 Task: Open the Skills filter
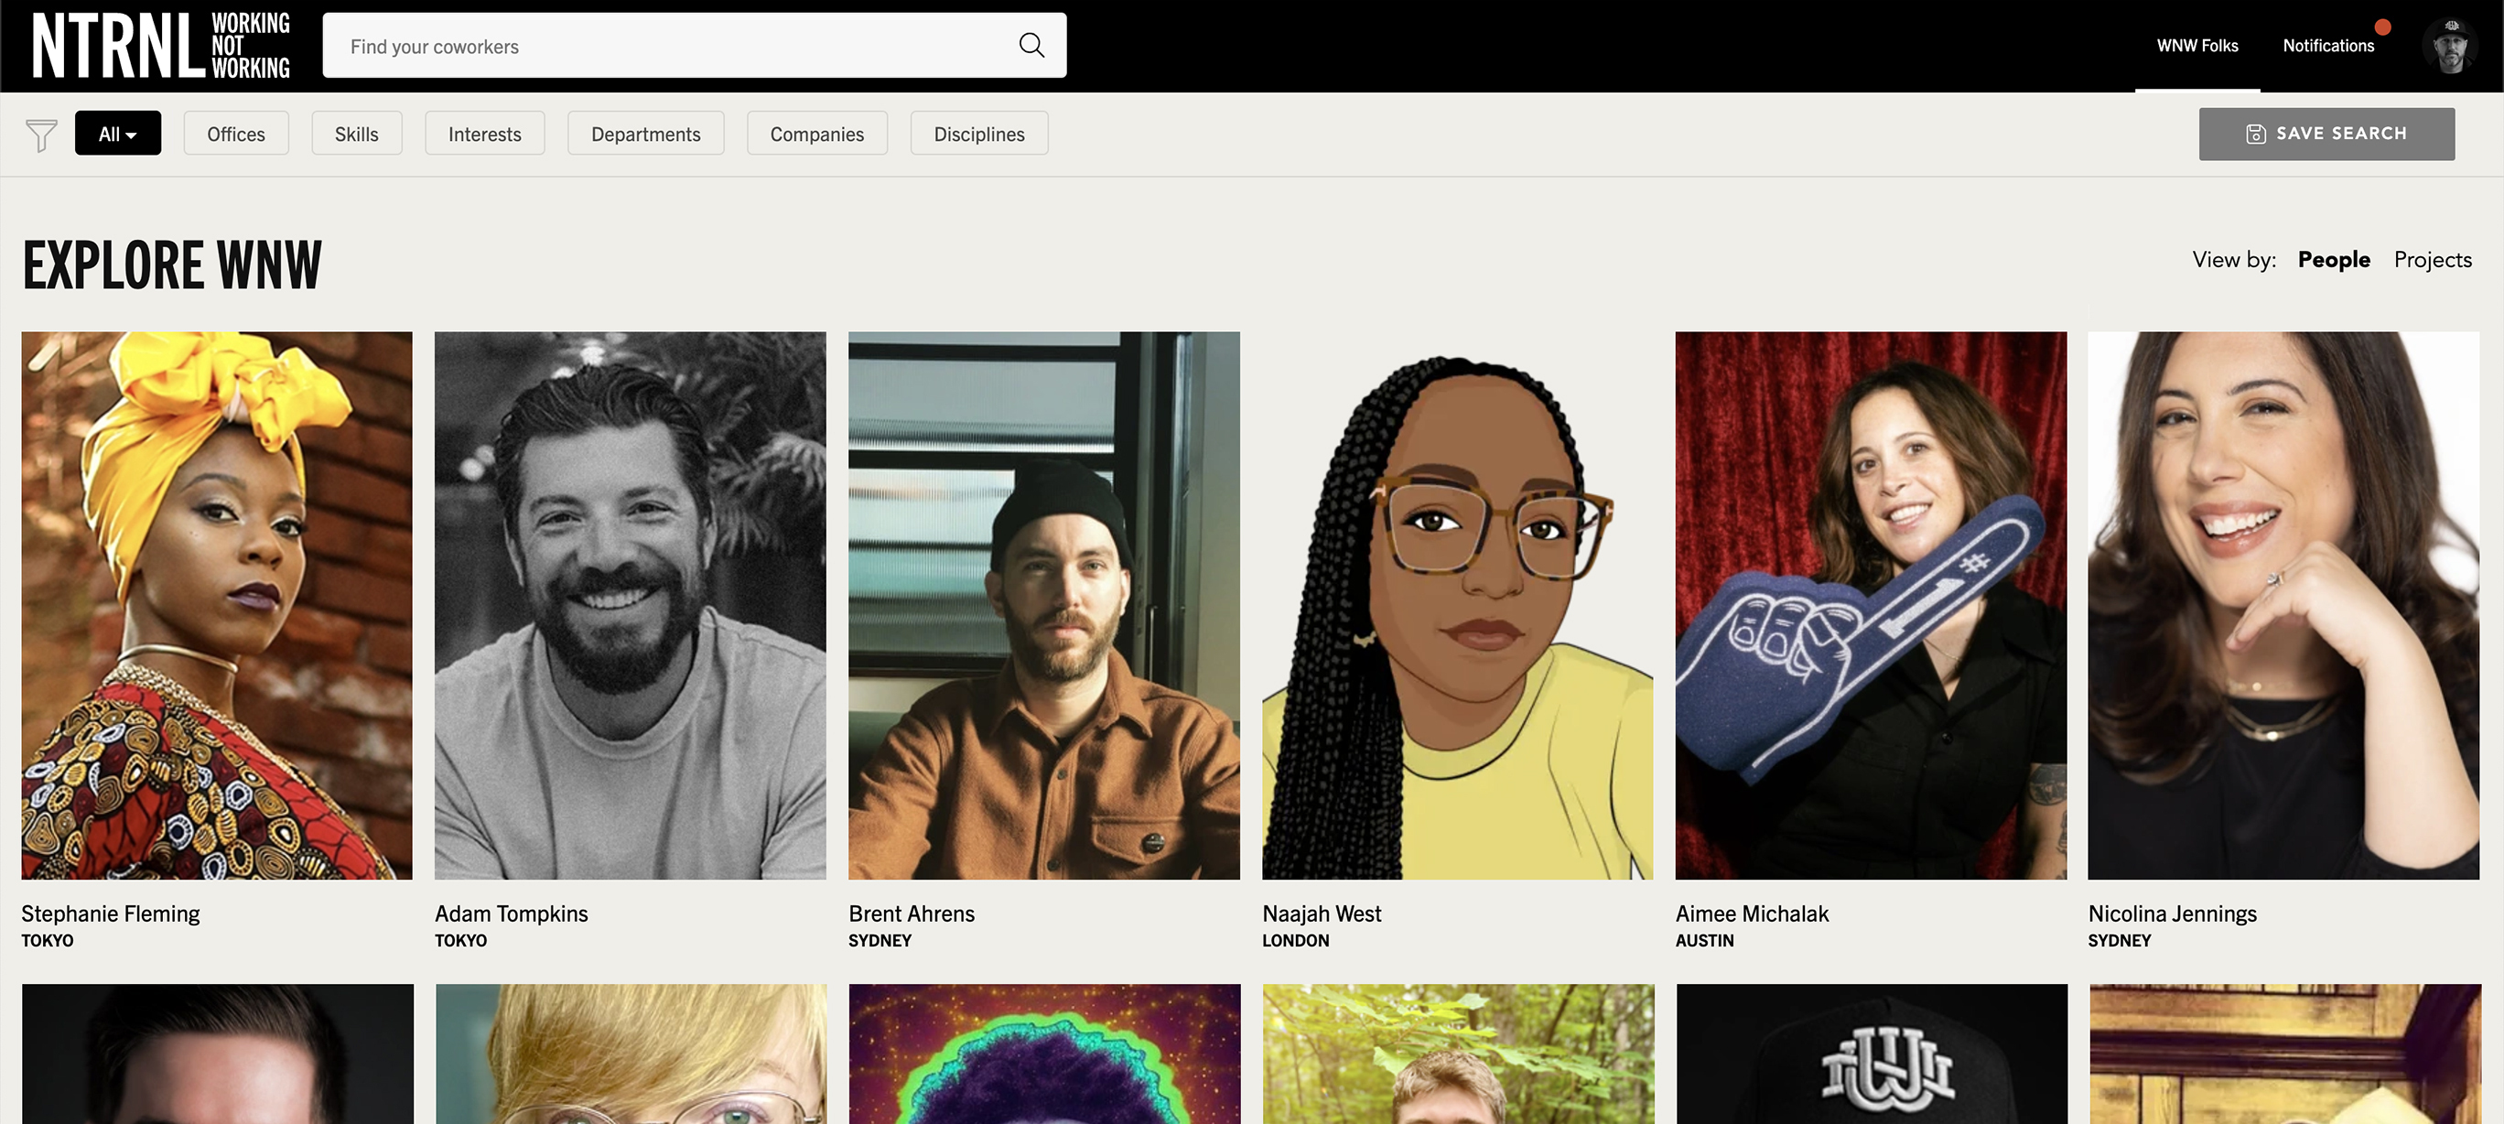point(357,135)
